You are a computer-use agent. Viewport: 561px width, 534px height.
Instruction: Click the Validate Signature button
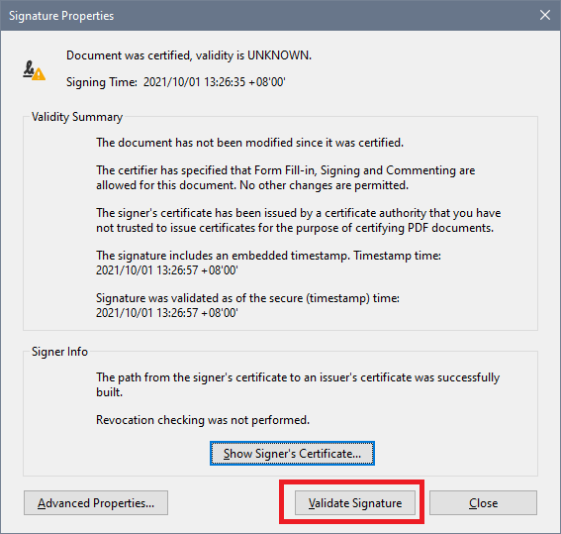(354, 503)
